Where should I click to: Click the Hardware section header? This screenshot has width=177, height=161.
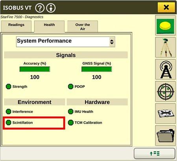coord(97,102)
